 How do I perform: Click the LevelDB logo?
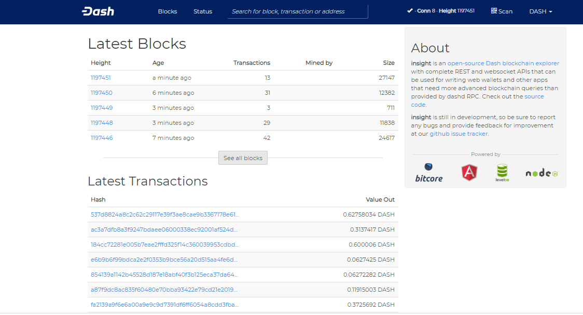502,173
